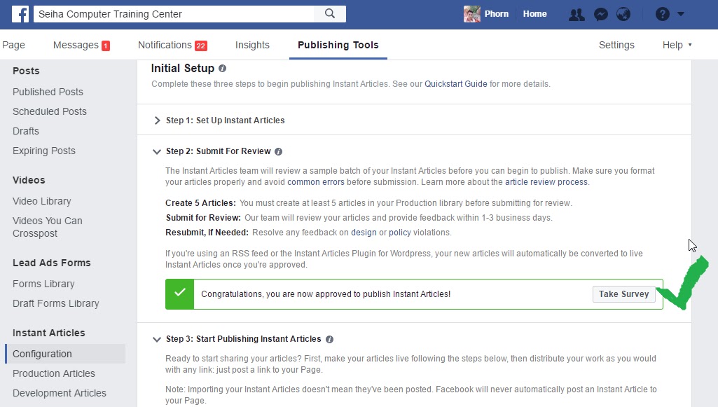Screen dimensions: 718x407
Task: Open the globe notifications icon
Action: [623, 14]
